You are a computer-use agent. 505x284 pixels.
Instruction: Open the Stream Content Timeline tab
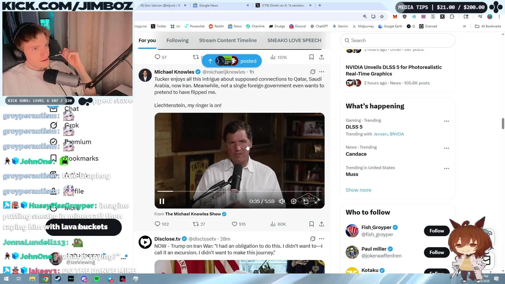pos(228,40)
